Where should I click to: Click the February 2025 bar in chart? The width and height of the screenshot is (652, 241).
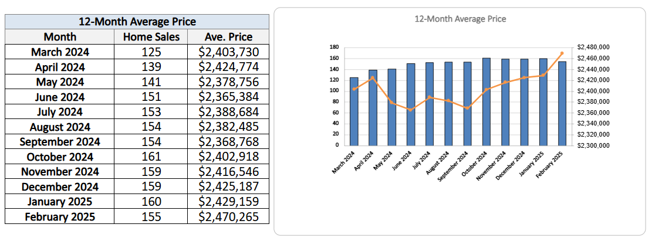click(562, 103)
